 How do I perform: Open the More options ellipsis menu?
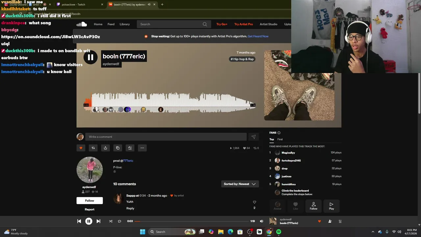point(142,148)
